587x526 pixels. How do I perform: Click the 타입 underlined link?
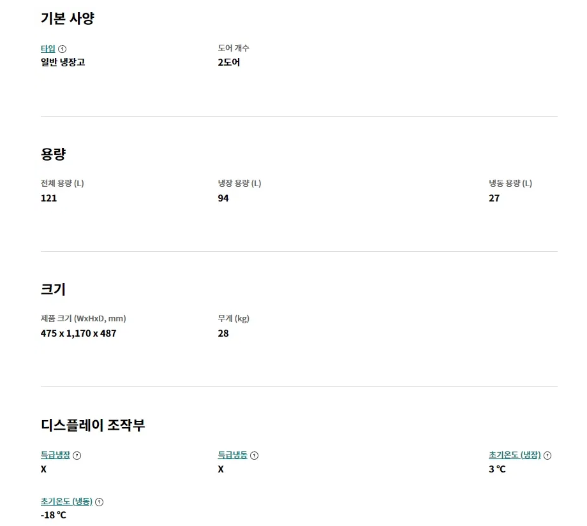[x=48, y=48]
